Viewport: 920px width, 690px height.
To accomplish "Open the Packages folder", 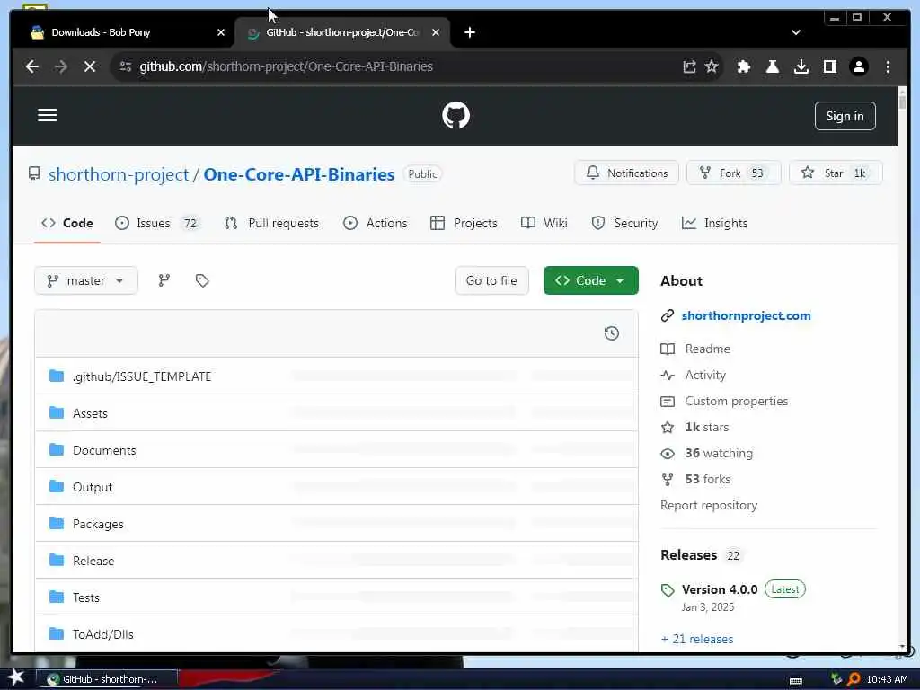I will coord(98,525).
